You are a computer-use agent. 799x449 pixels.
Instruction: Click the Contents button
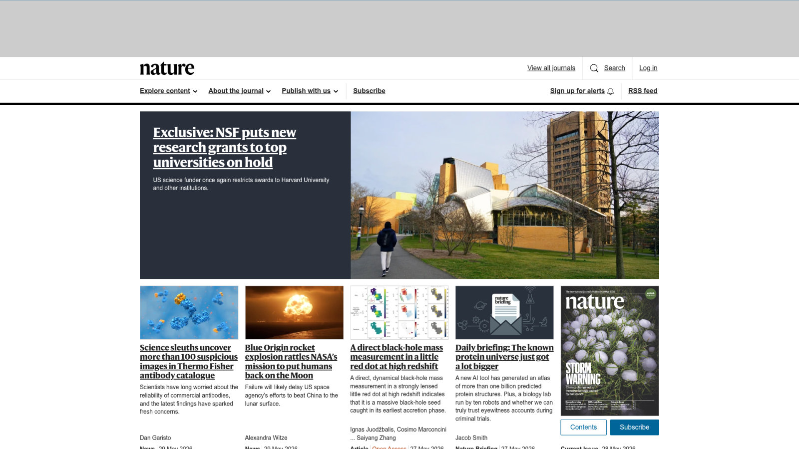(583, 427)
